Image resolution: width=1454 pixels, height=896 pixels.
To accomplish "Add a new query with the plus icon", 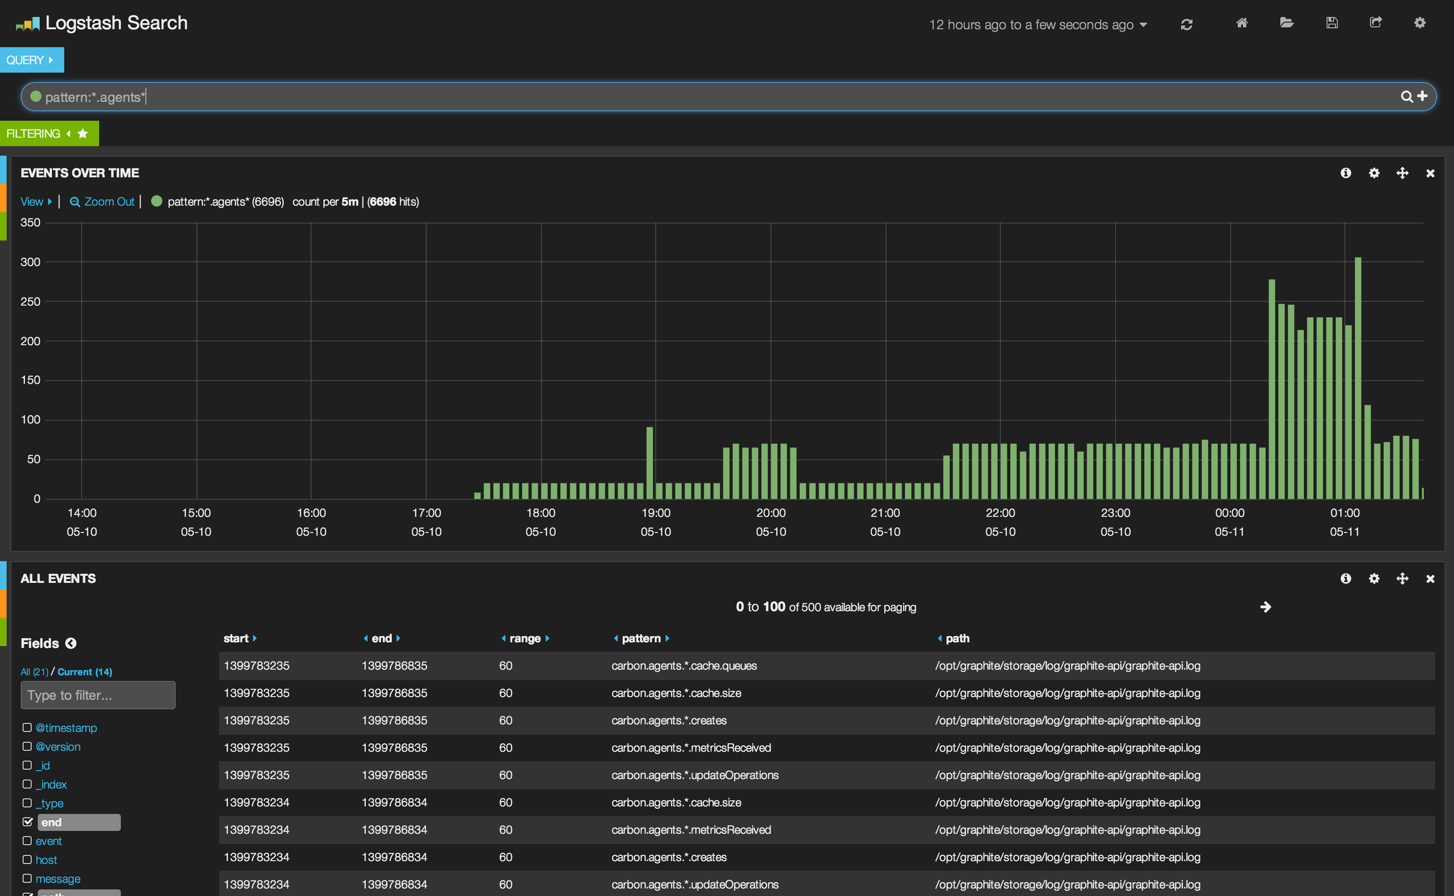I will pyautogui.click(x=1423, y=96).
